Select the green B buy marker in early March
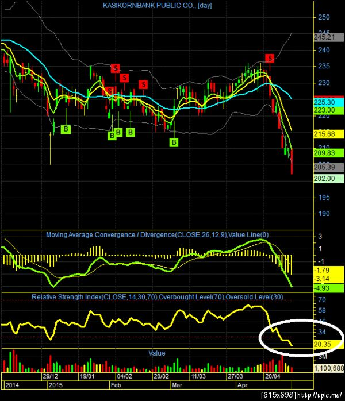The height and width of the screenshot is (401, 345). tap(174, 142)
